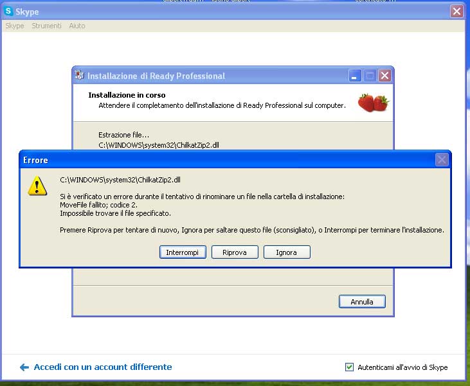Click Ignora to skip this file
Viewport: 470px width, 386px height.
(287, 252)
